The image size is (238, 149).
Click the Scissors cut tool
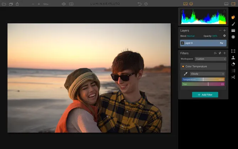pyautogui.click(x=233, y=77)
